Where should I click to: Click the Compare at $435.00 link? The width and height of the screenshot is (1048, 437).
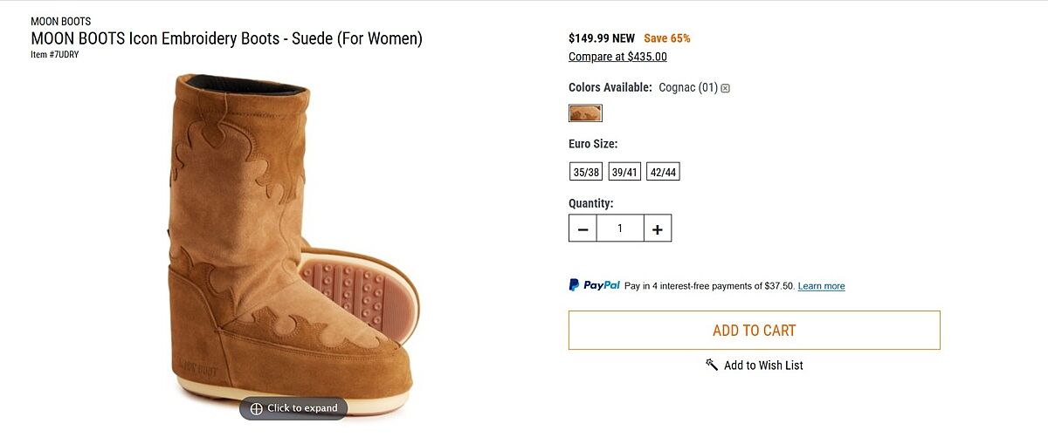[617, 57]
